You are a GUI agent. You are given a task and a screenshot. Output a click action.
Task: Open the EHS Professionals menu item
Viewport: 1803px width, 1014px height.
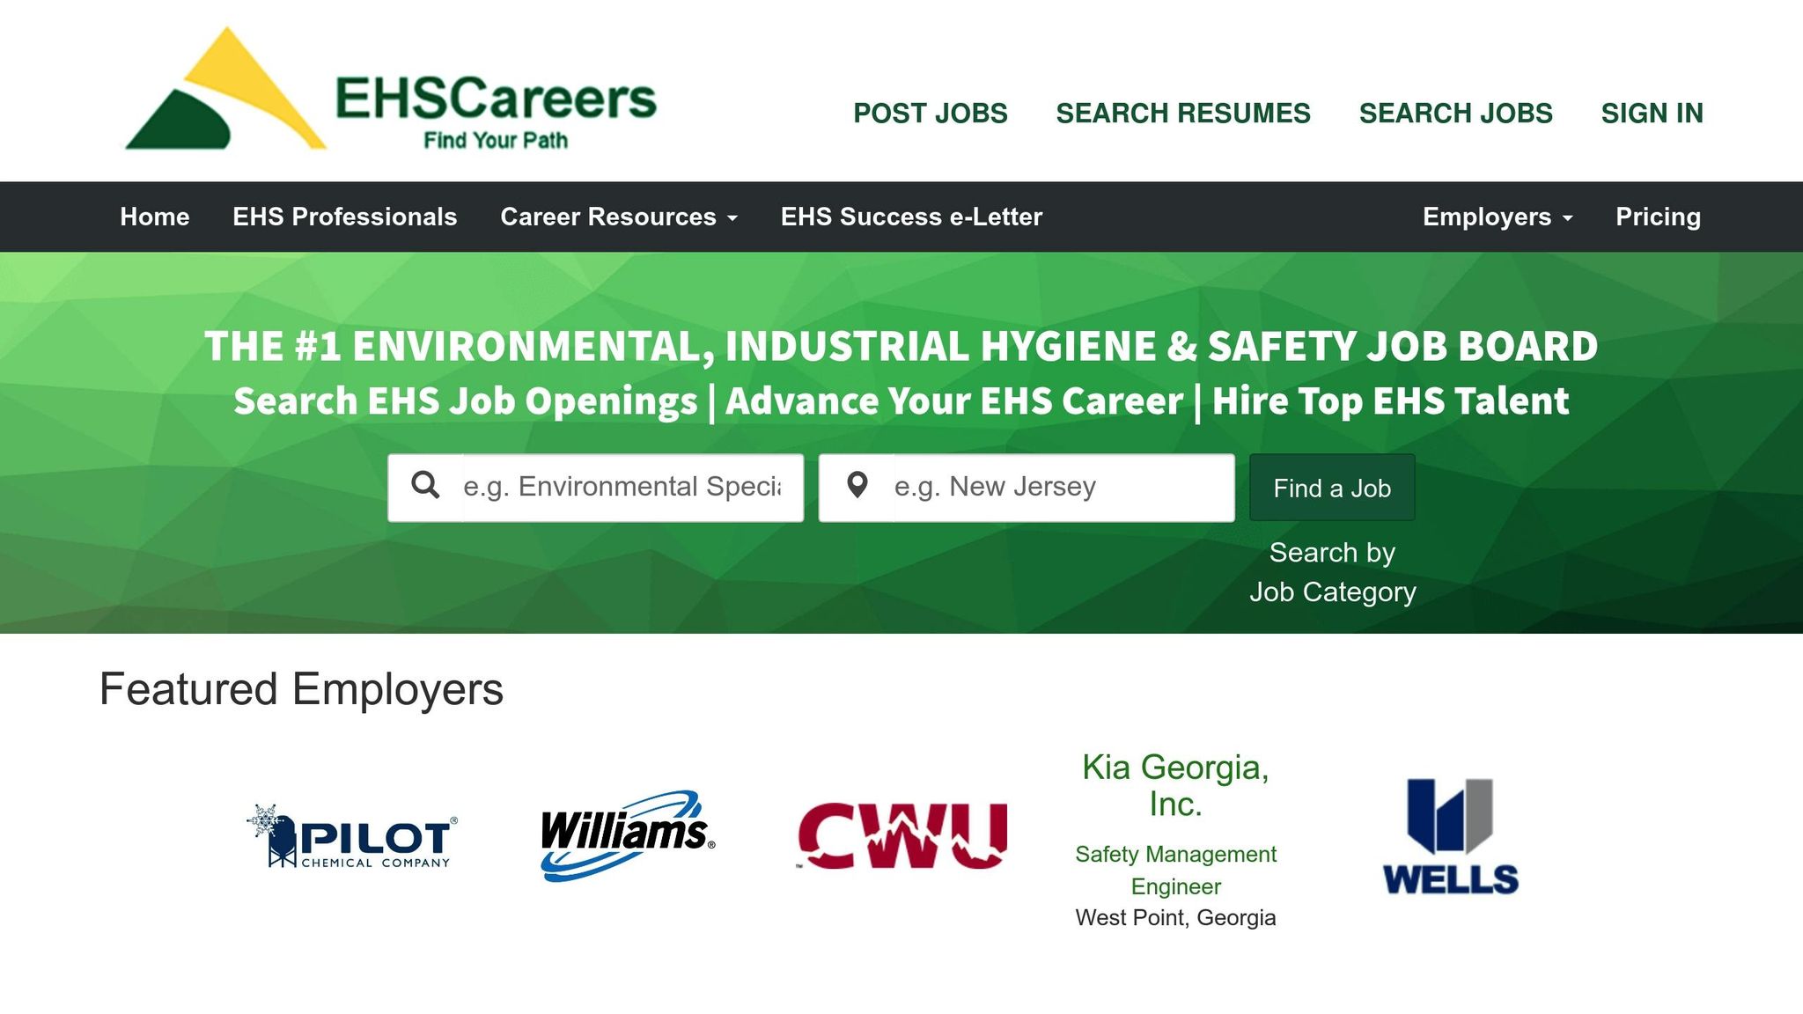click(344, 217)
